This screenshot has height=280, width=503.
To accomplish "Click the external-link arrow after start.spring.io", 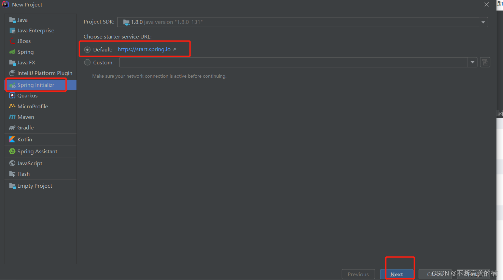I will [x=174, y=49].
